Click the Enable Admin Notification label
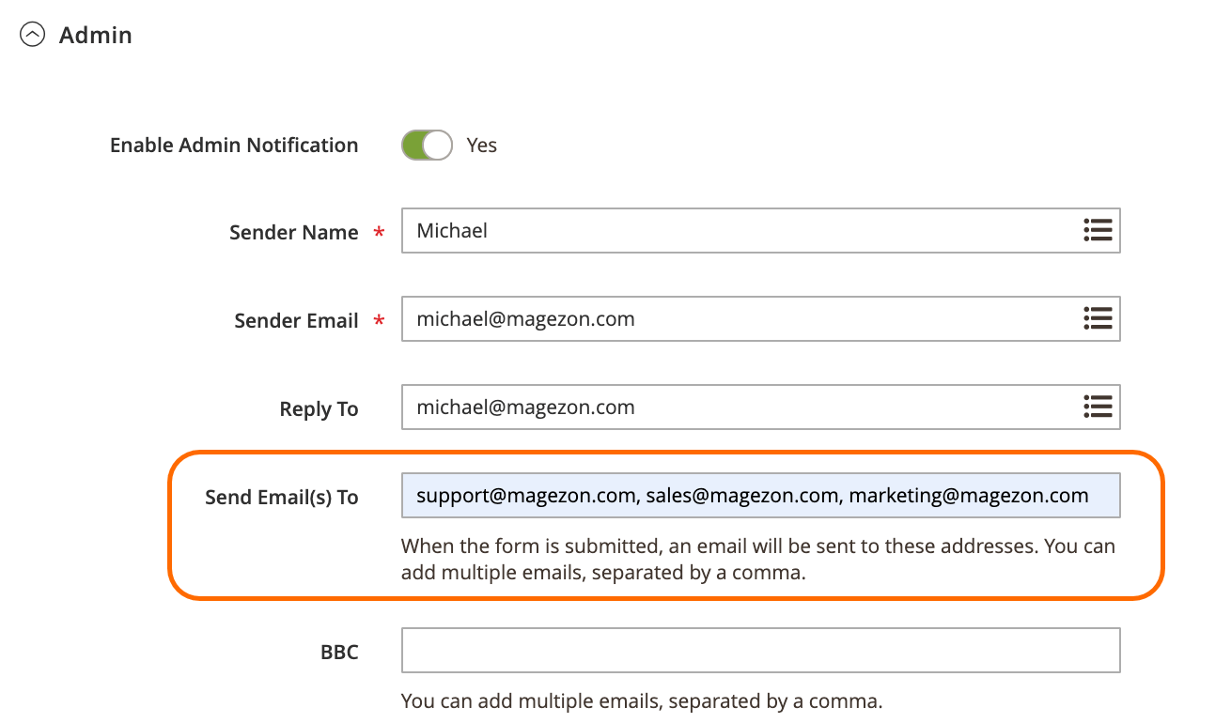Image resolution: width=1231 pixels, height=723 pixels. [234, 146]
